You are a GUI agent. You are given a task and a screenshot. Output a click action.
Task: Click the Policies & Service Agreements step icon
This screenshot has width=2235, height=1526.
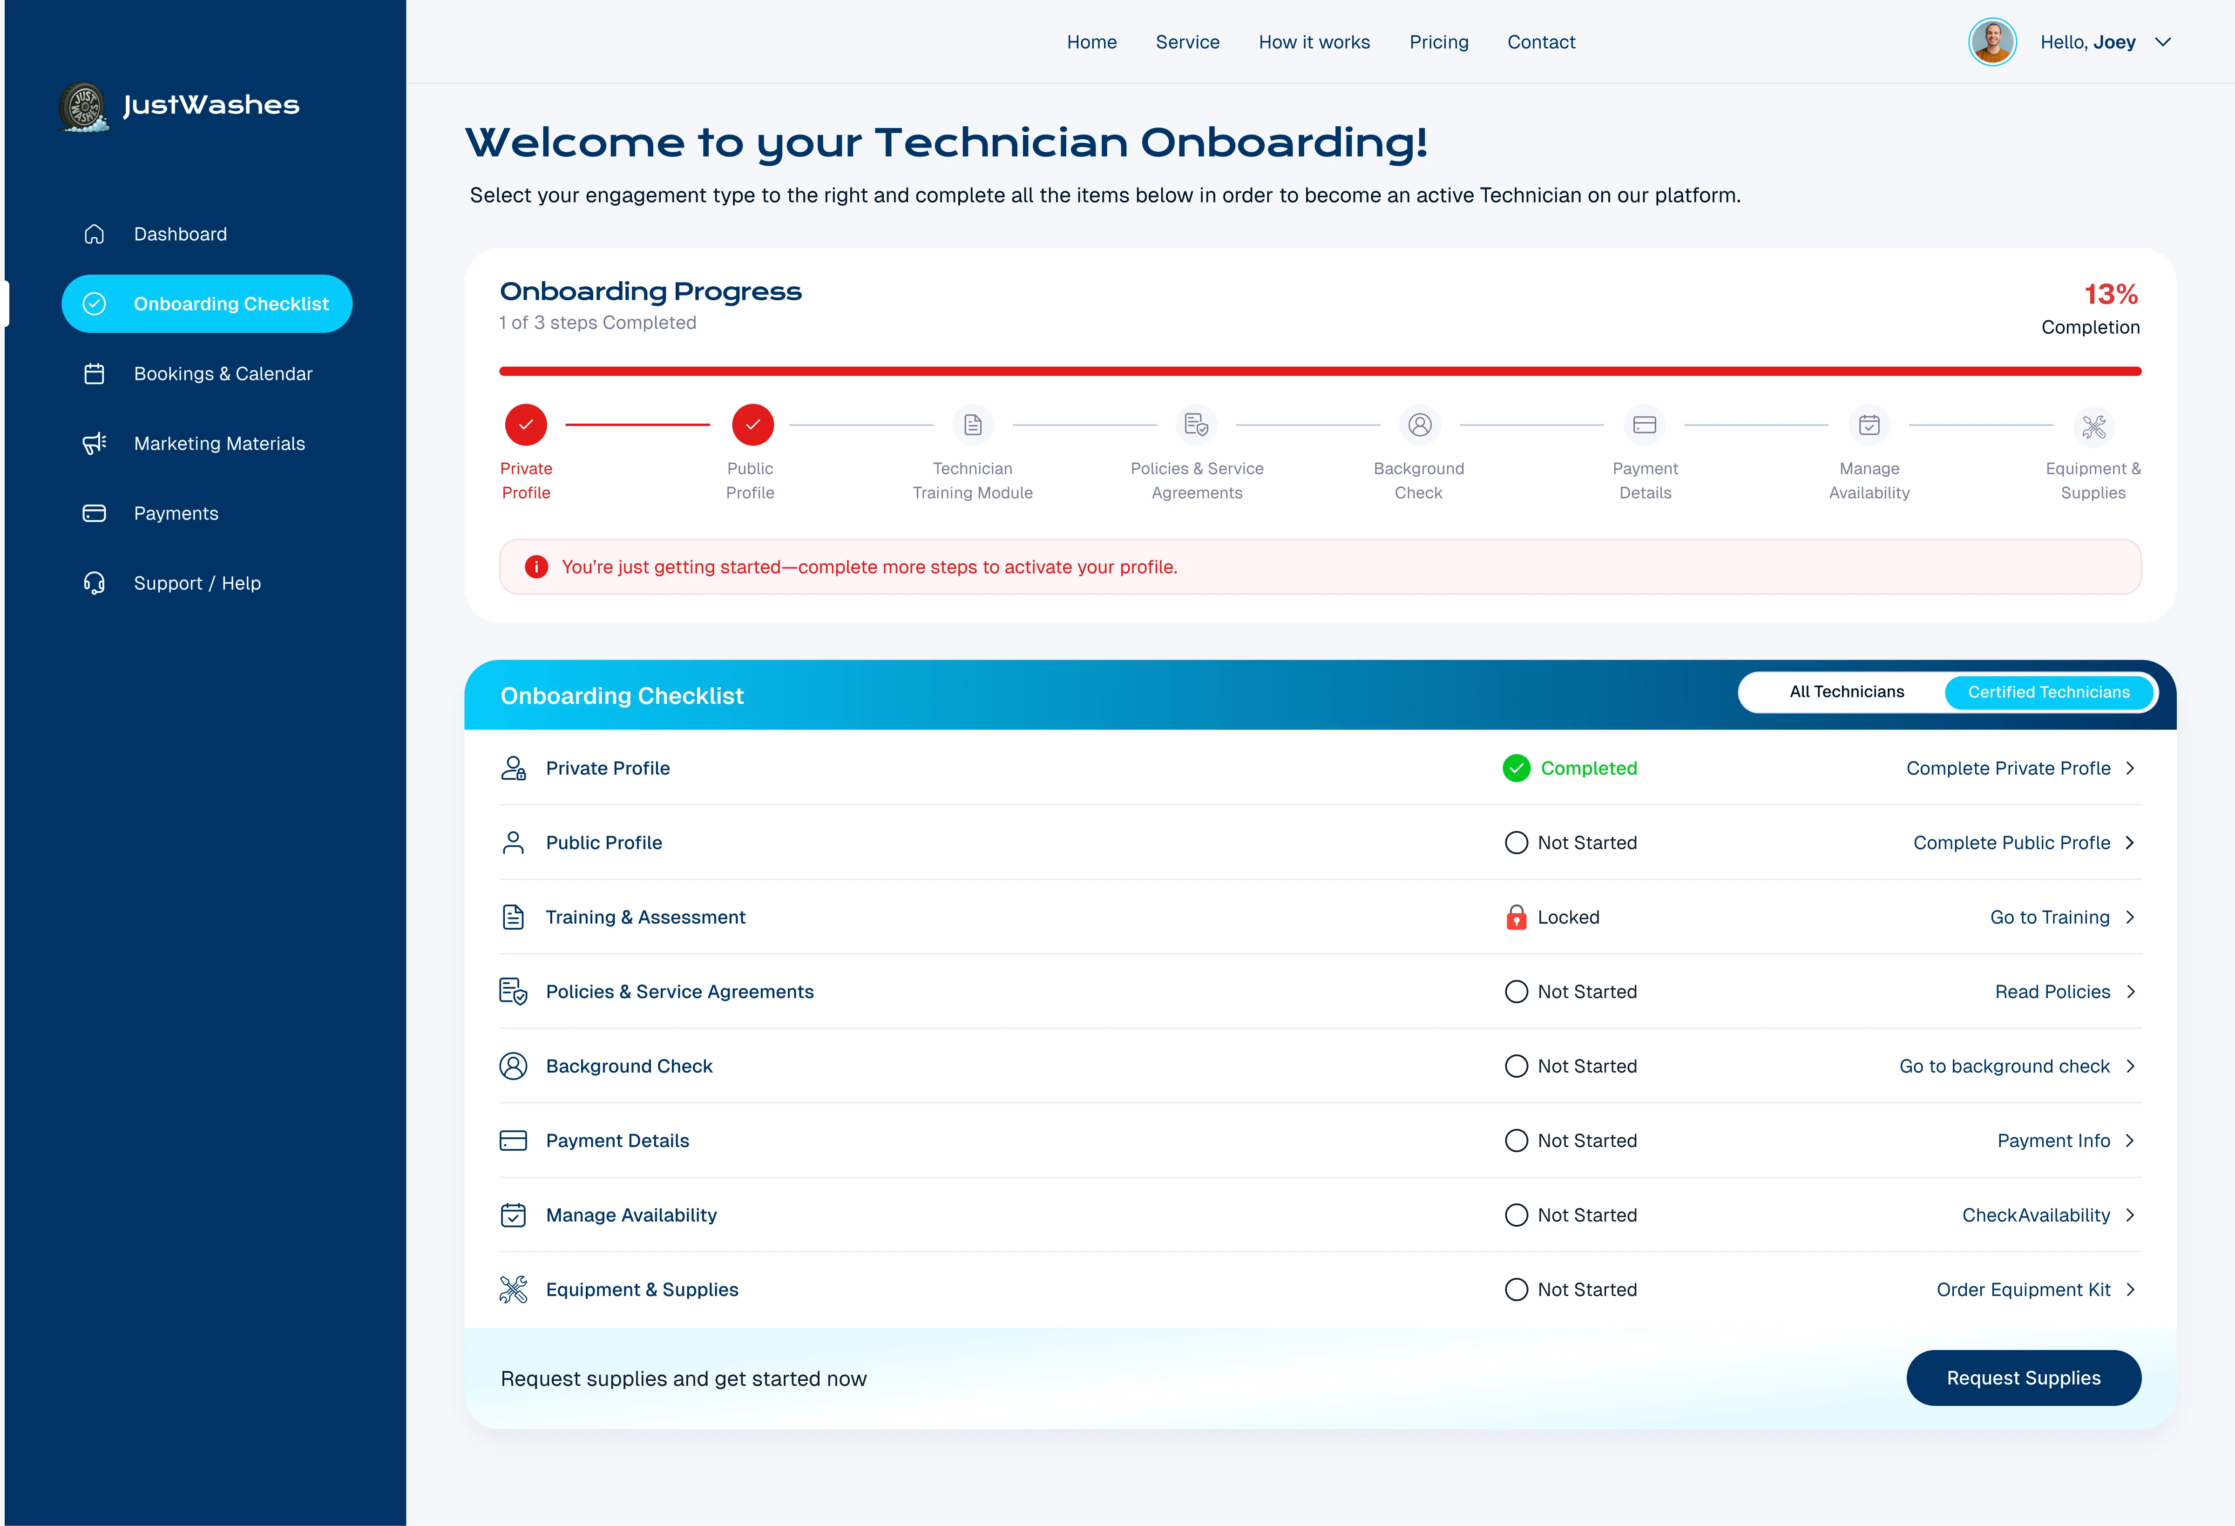[x=1196, y=425]
